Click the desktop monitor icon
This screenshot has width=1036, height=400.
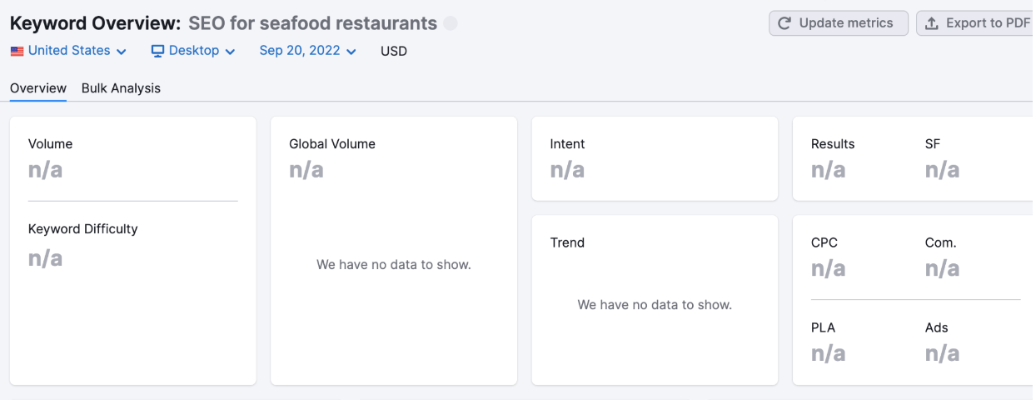(x=158, y=51)
